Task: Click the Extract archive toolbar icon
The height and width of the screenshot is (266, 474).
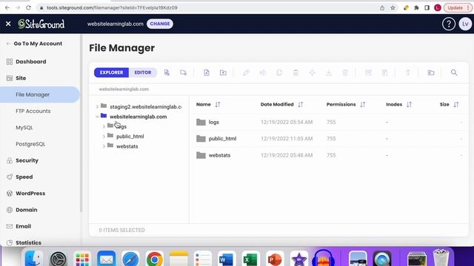Action: [x=384, y=72]
